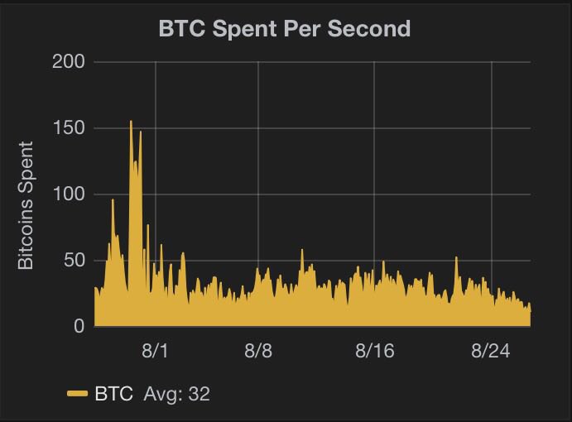This screenshot has width=572, height=422.
Task: Click the Bitcoins Spent y-axis label
Action: click(26, 205)
